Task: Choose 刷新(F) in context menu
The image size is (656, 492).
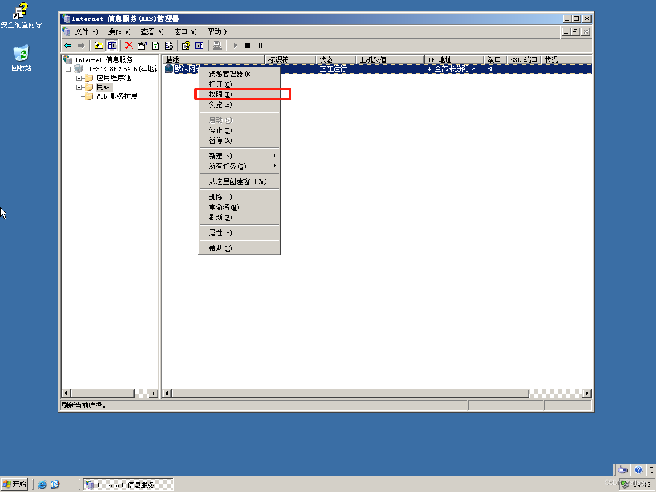Action: pyautogui.click(x=239, y=218)
